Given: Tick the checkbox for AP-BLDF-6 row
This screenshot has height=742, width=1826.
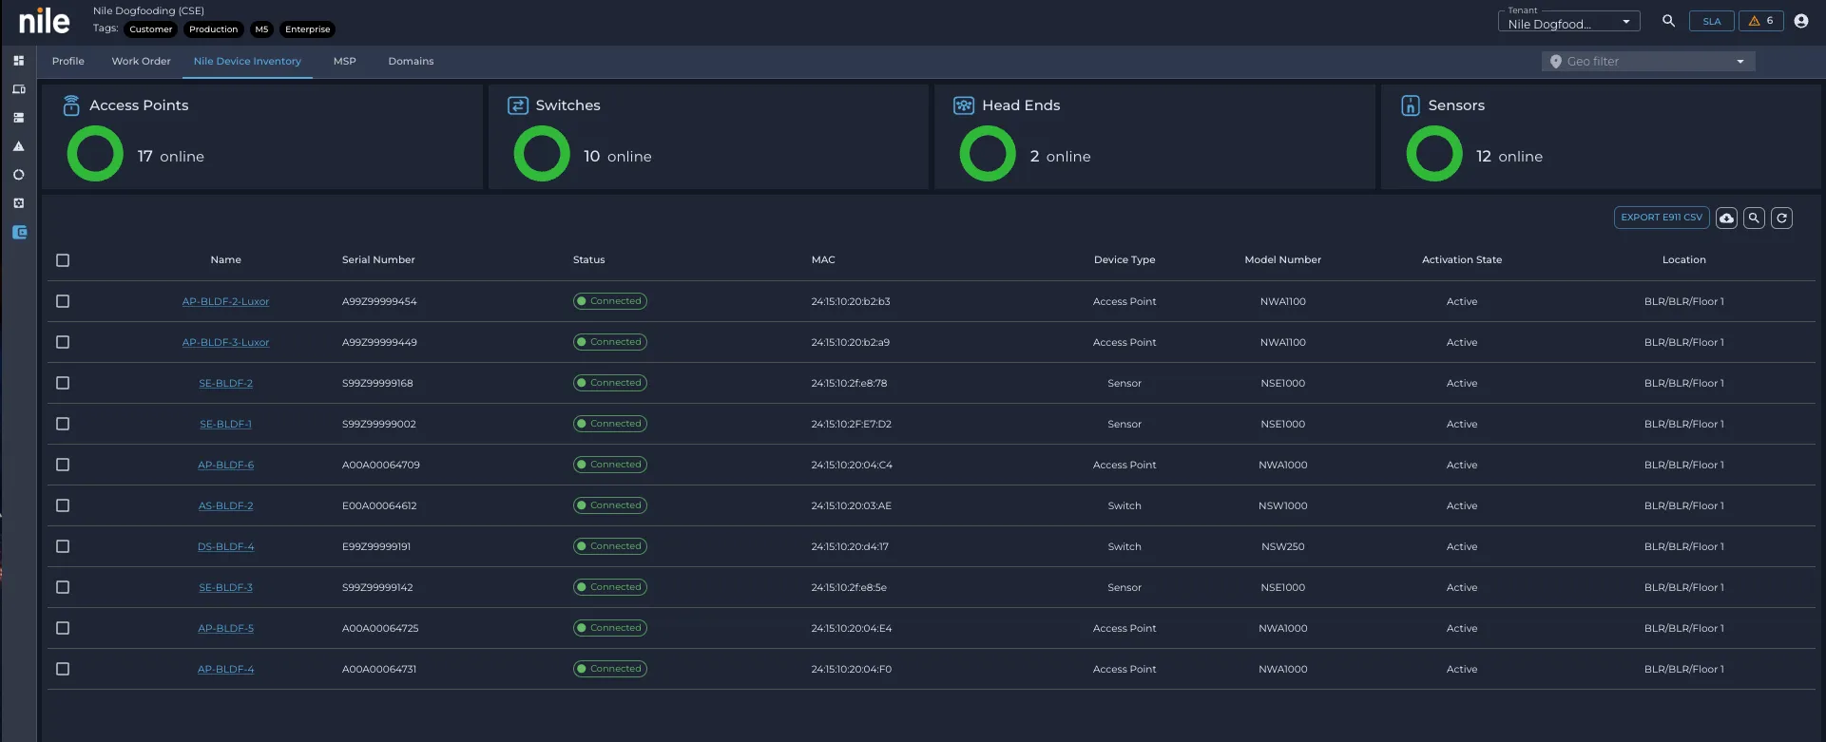Looking at the screenshot, I should click(x=63, y=465).
